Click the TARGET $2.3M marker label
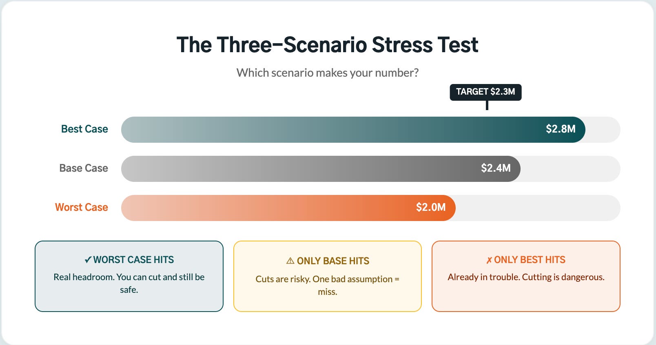Viewport: 656px width, 345px height. coord(485,92)
